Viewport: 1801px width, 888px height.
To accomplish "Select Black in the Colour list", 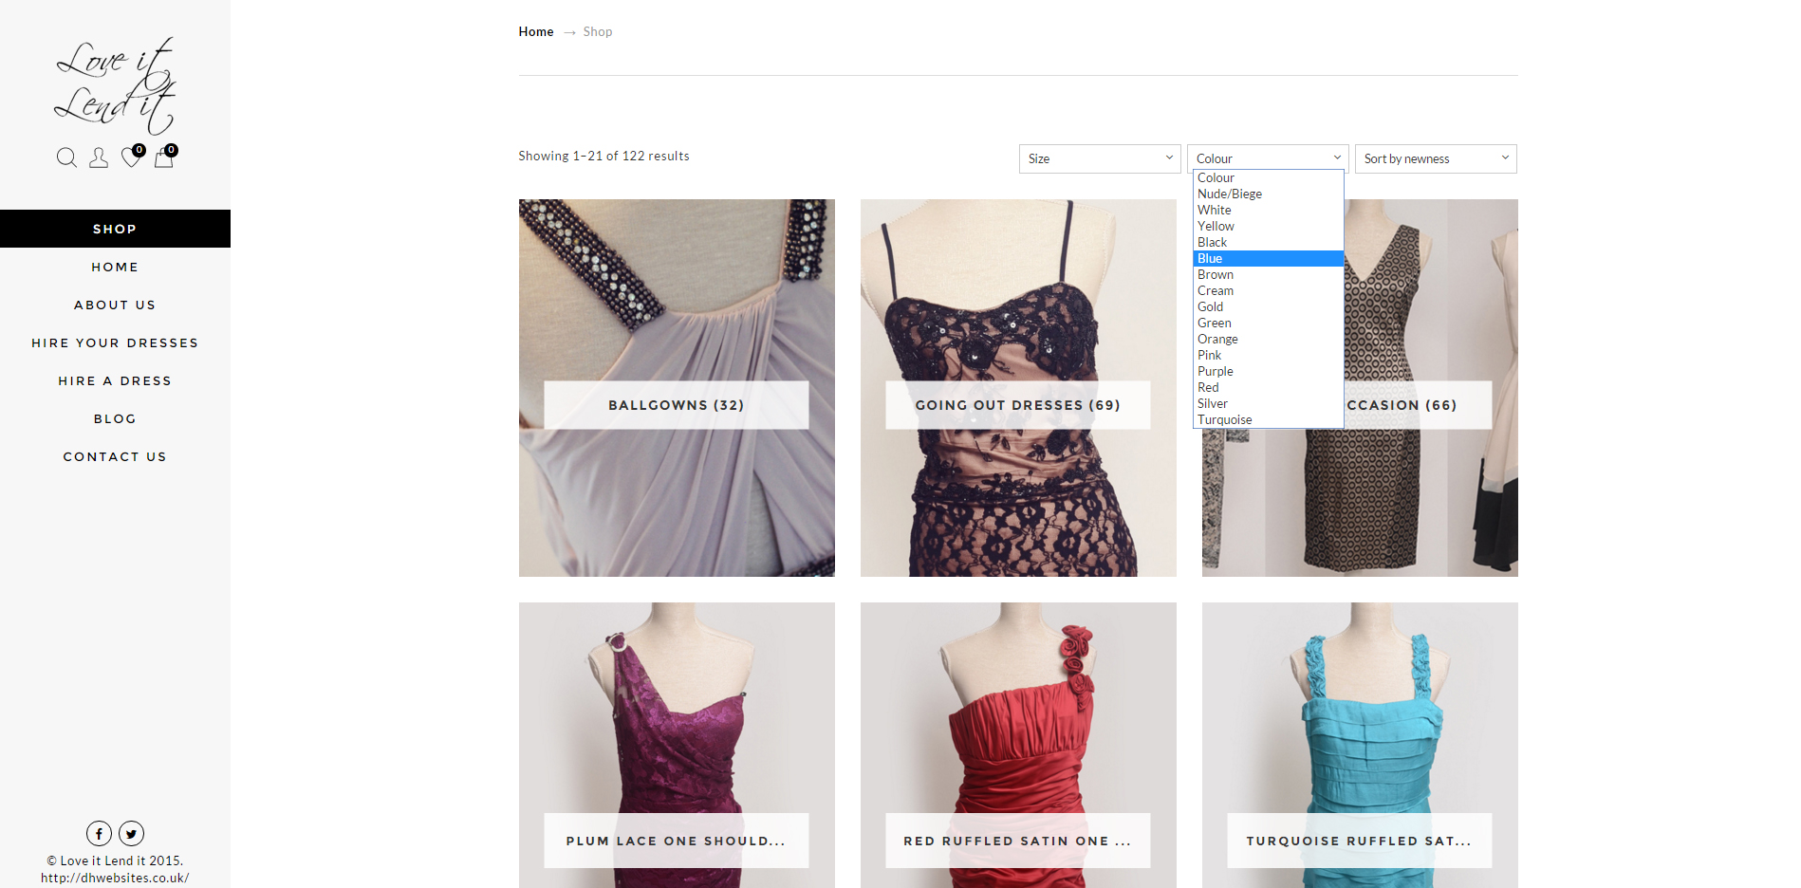I will pos(1212,242).
